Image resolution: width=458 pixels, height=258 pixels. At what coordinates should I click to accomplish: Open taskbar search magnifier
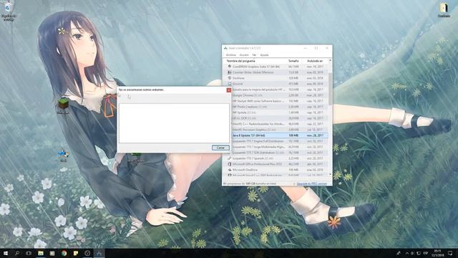[x=17, y=253]
